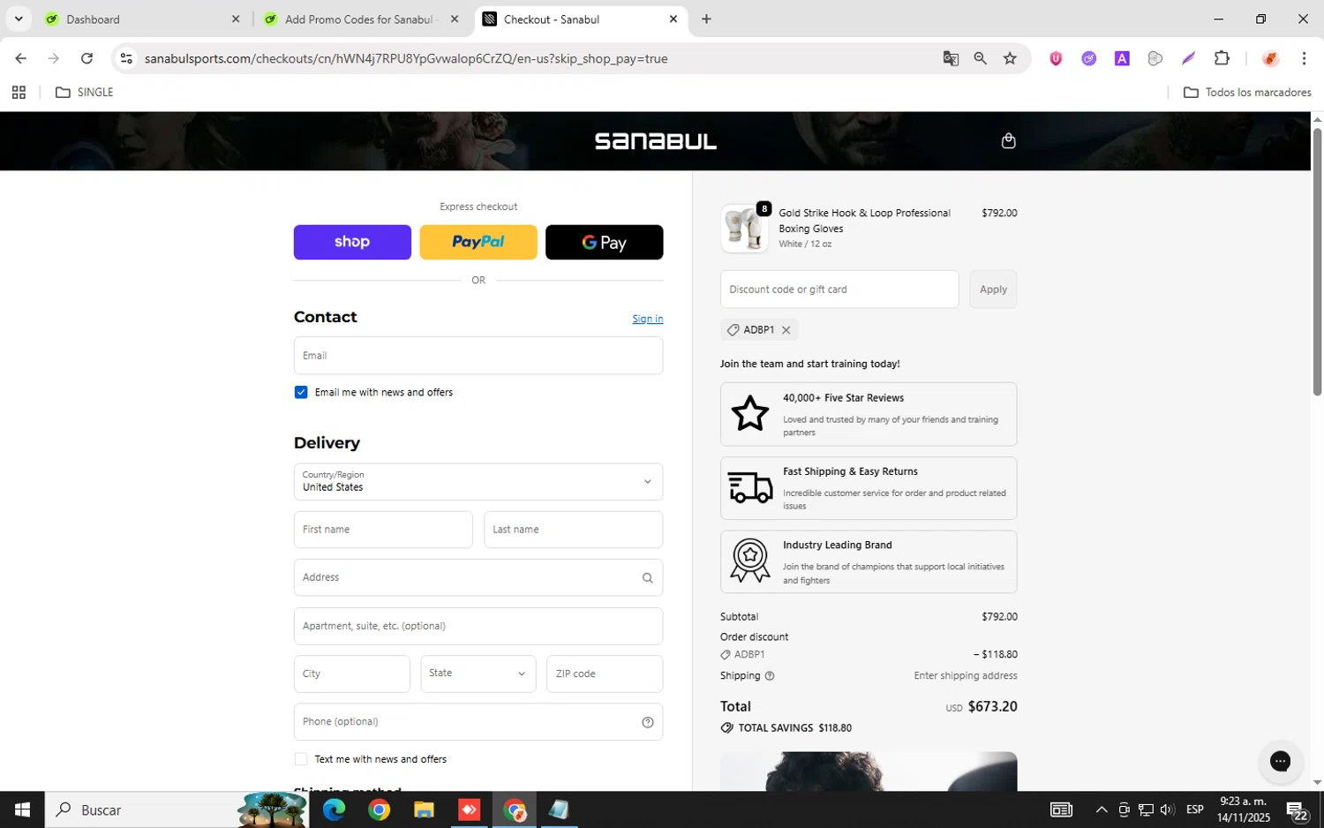The width and height of the screenshot is (1324, 828).
Task: Reload the checkout page
Action: pos(87,58)
